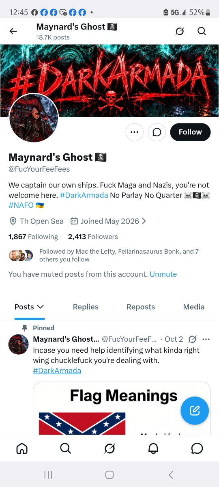Open direct message bubble icon beside Follow
The height and width of the screenshot is (487, 219).
(x=157, y=132)
